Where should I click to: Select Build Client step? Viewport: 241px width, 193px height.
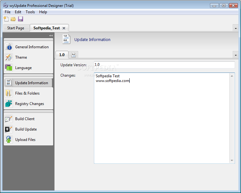[x=28, y=119]
